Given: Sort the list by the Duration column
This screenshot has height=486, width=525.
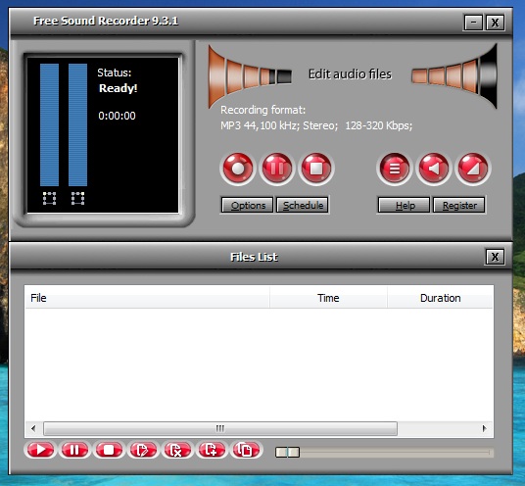Looking at the screenshot, I should 440,298.
